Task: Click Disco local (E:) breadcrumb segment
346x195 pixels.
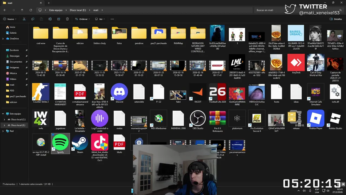Action: click(x=78, y=10)
